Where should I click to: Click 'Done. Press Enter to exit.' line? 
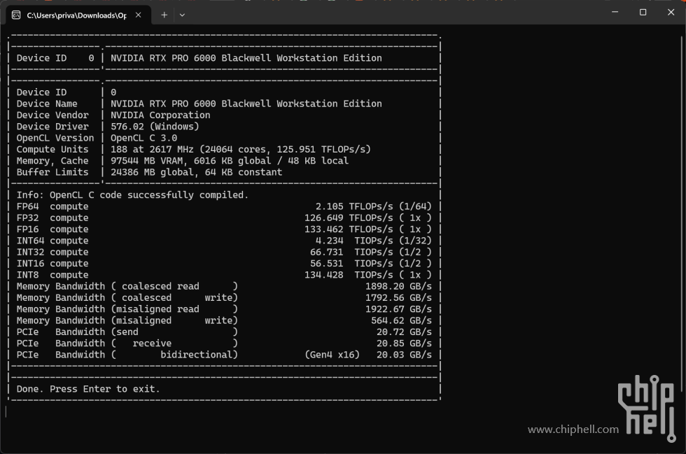click(88, 388)
